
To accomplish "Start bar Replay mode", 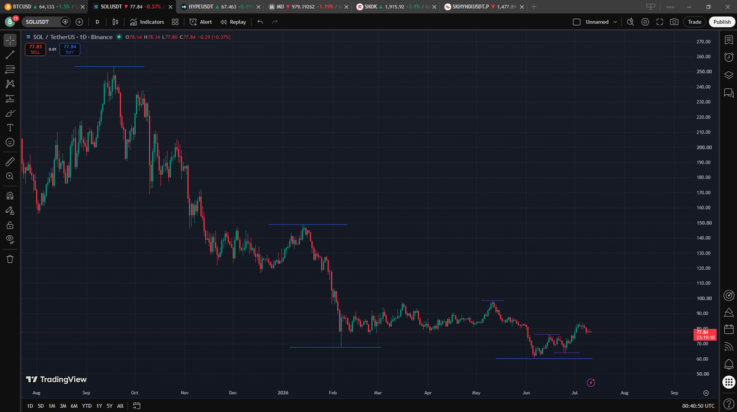I will tap(233, 21).
